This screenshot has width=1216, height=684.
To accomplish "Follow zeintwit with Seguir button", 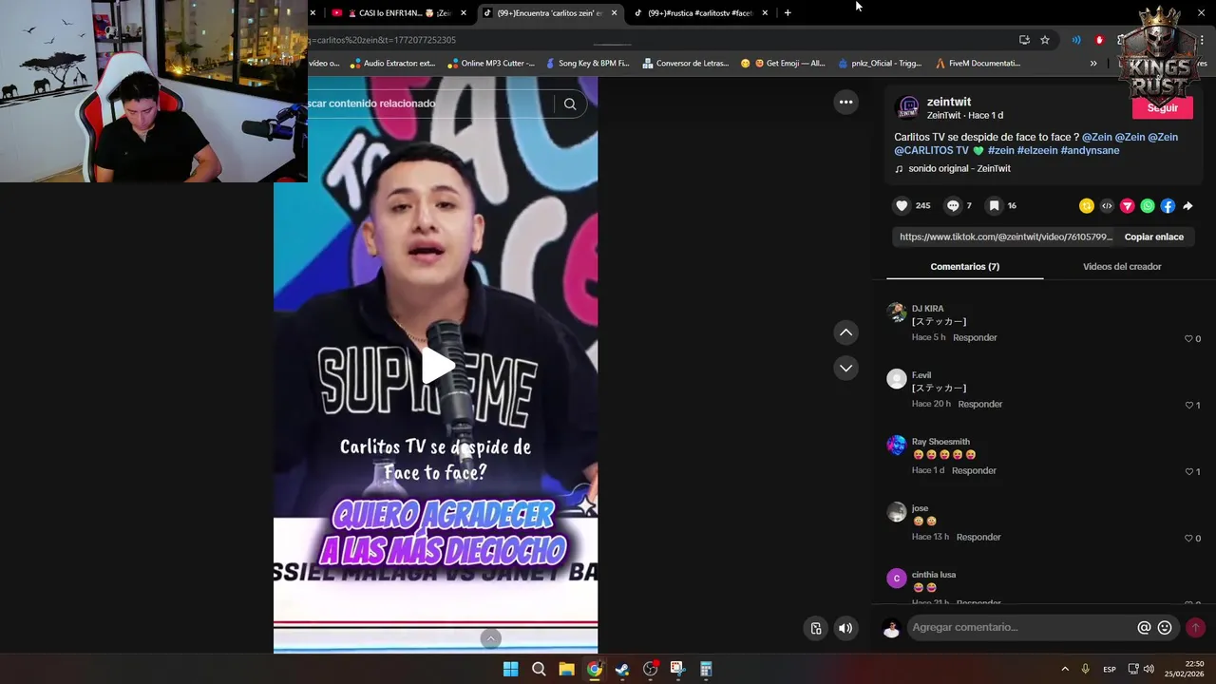I will (1162, 107).
